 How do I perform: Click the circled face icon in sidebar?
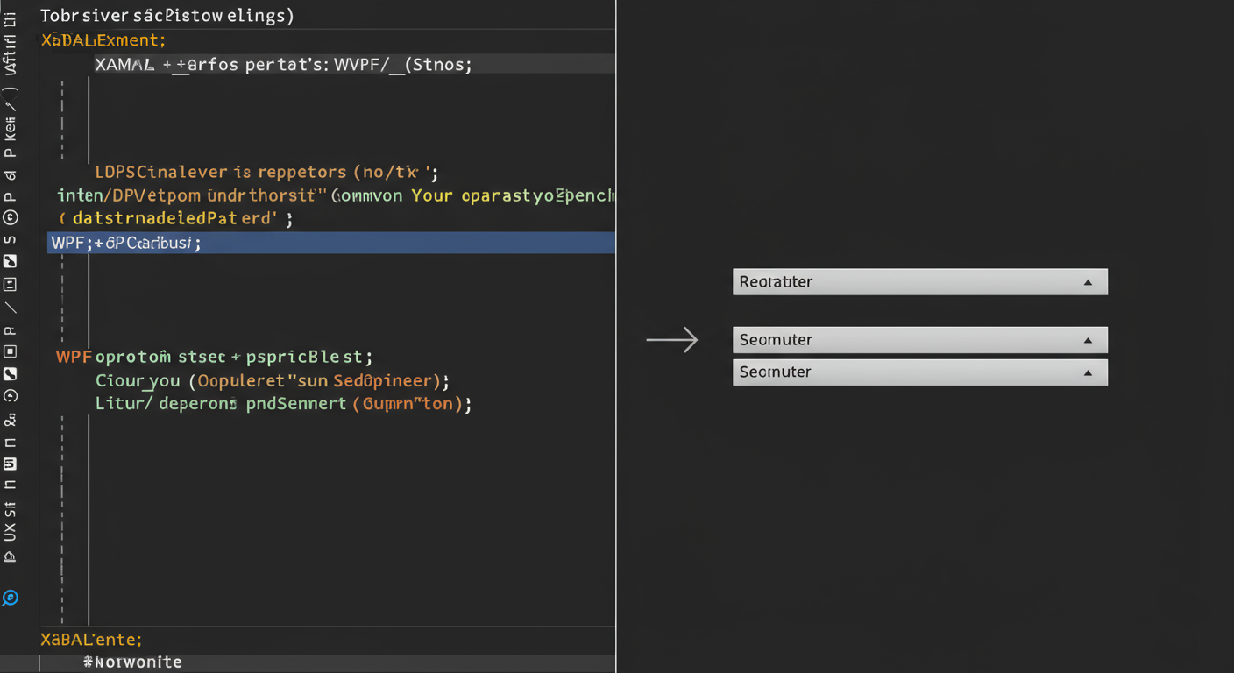10,217
